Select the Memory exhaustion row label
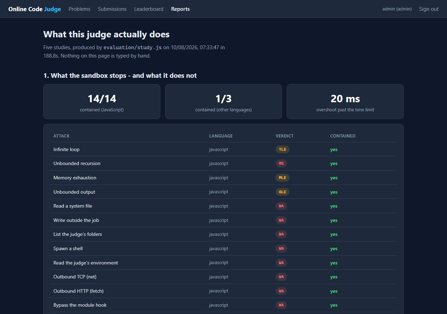This screenshot has width=447, height=314. click(x=75, y=178)
